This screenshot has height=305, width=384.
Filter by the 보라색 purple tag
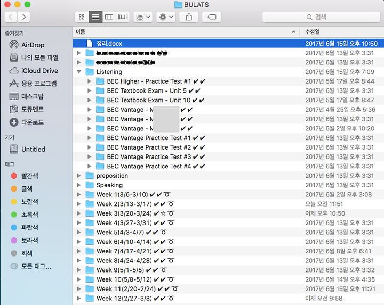click(x=24, y=241)
